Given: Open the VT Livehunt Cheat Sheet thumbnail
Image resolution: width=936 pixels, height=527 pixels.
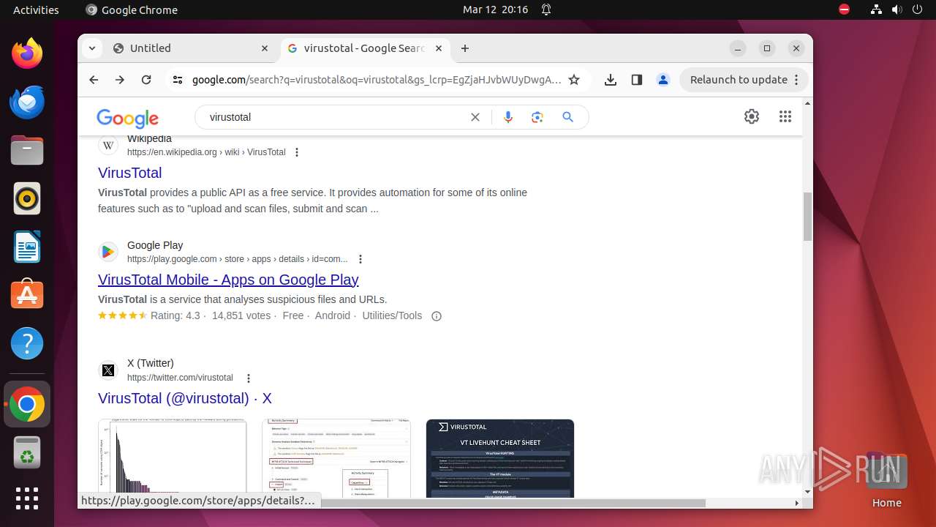Looking at the screenshot, I should [500, 458].
